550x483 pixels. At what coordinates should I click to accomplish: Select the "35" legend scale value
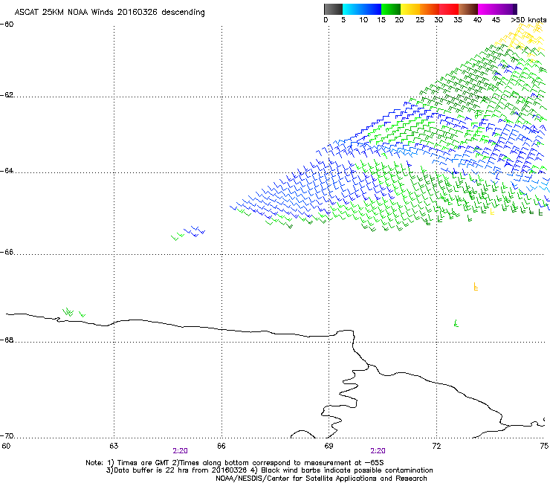pyautogui.click(x=458, y=19)
